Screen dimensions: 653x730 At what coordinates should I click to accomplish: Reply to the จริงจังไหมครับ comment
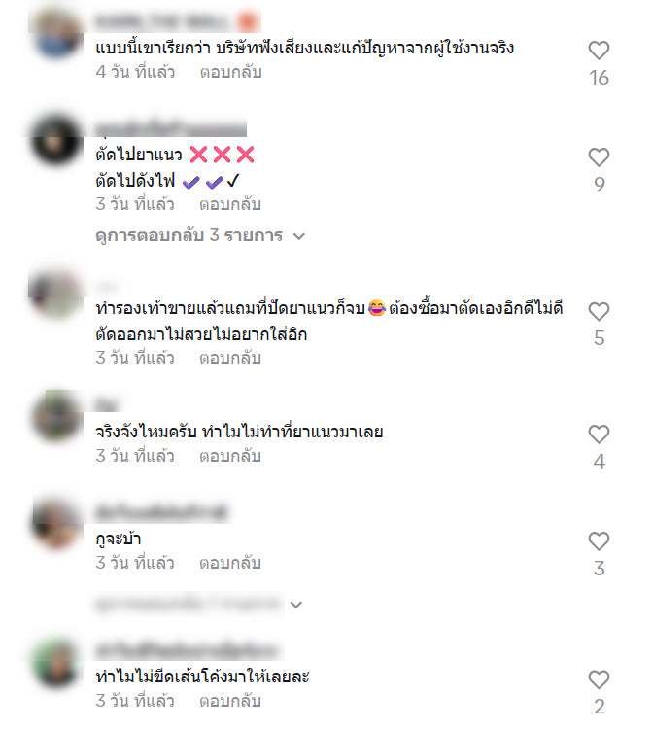click(x=230, y=456)
